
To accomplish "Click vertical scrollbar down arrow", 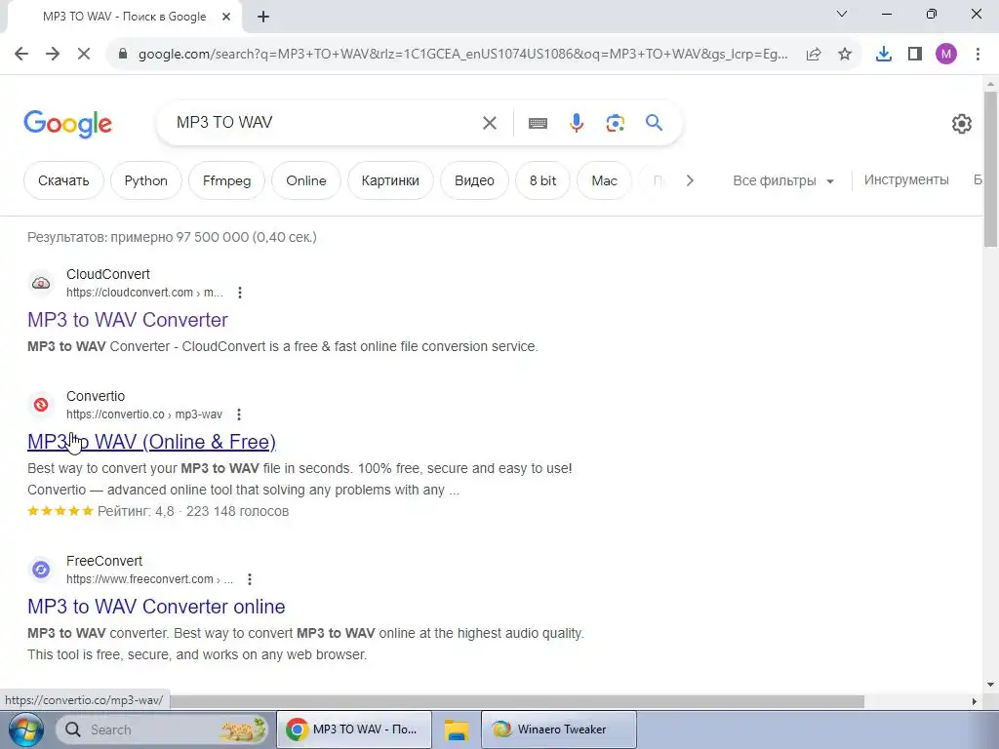I will point(990,685).
